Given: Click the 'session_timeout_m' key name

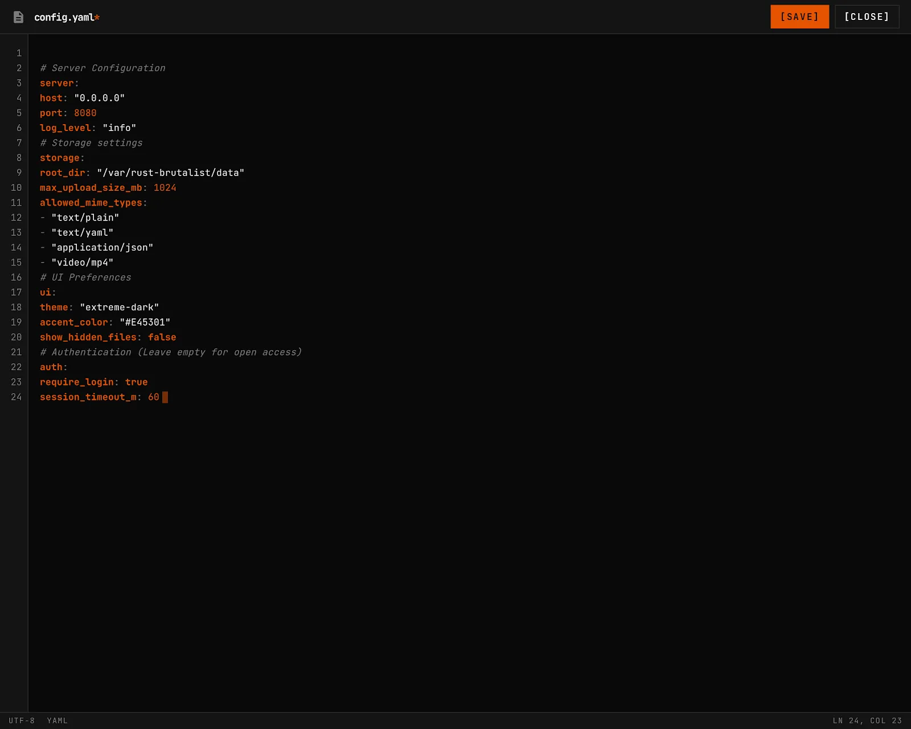Looking at the screenshot, I should [x=88, y=397].
